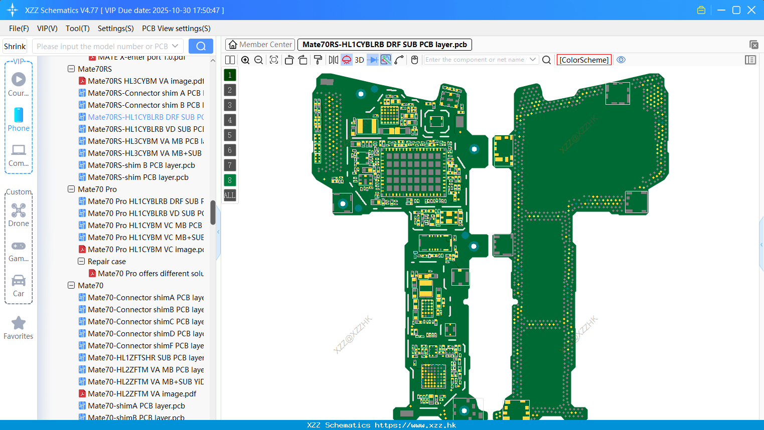
Task: Collapse the Repair case tree node
Action: tap(81, 261)
